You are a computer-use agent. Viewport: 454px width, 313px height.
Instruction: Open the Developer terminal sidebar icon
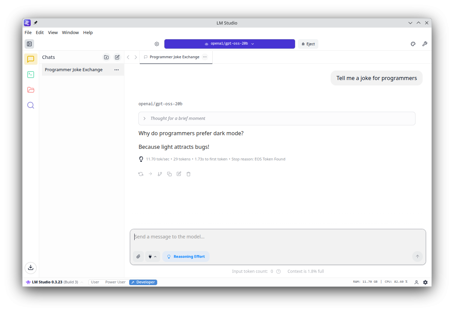click(31, 75)
